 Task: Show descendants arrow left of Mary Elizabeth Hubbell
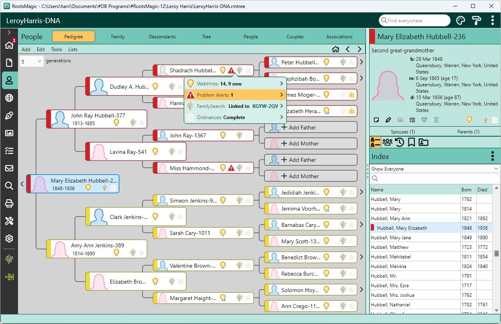22,184
